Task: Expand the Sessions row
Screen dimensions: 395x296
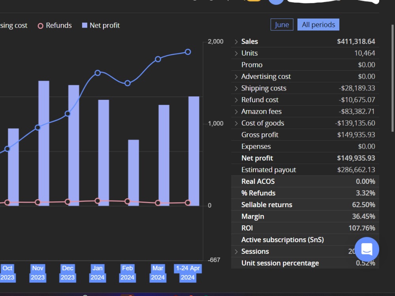Action: pos(236,251)
